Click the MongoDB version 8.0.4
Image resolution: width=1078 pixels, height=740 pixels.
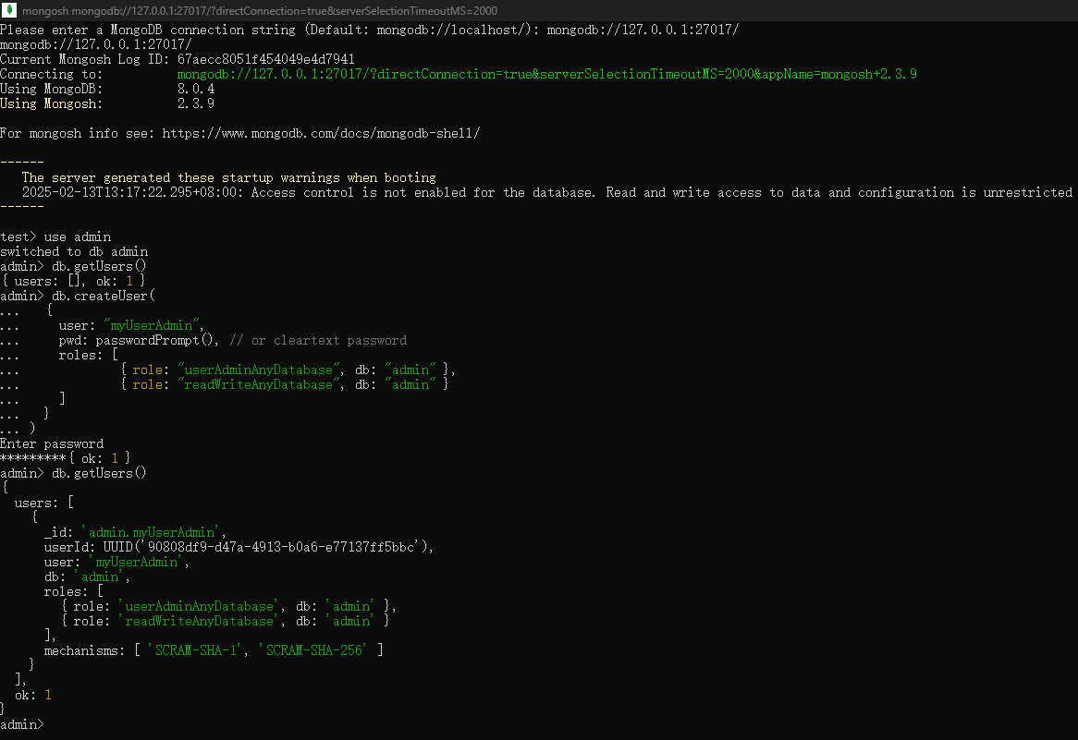point(196,89)
